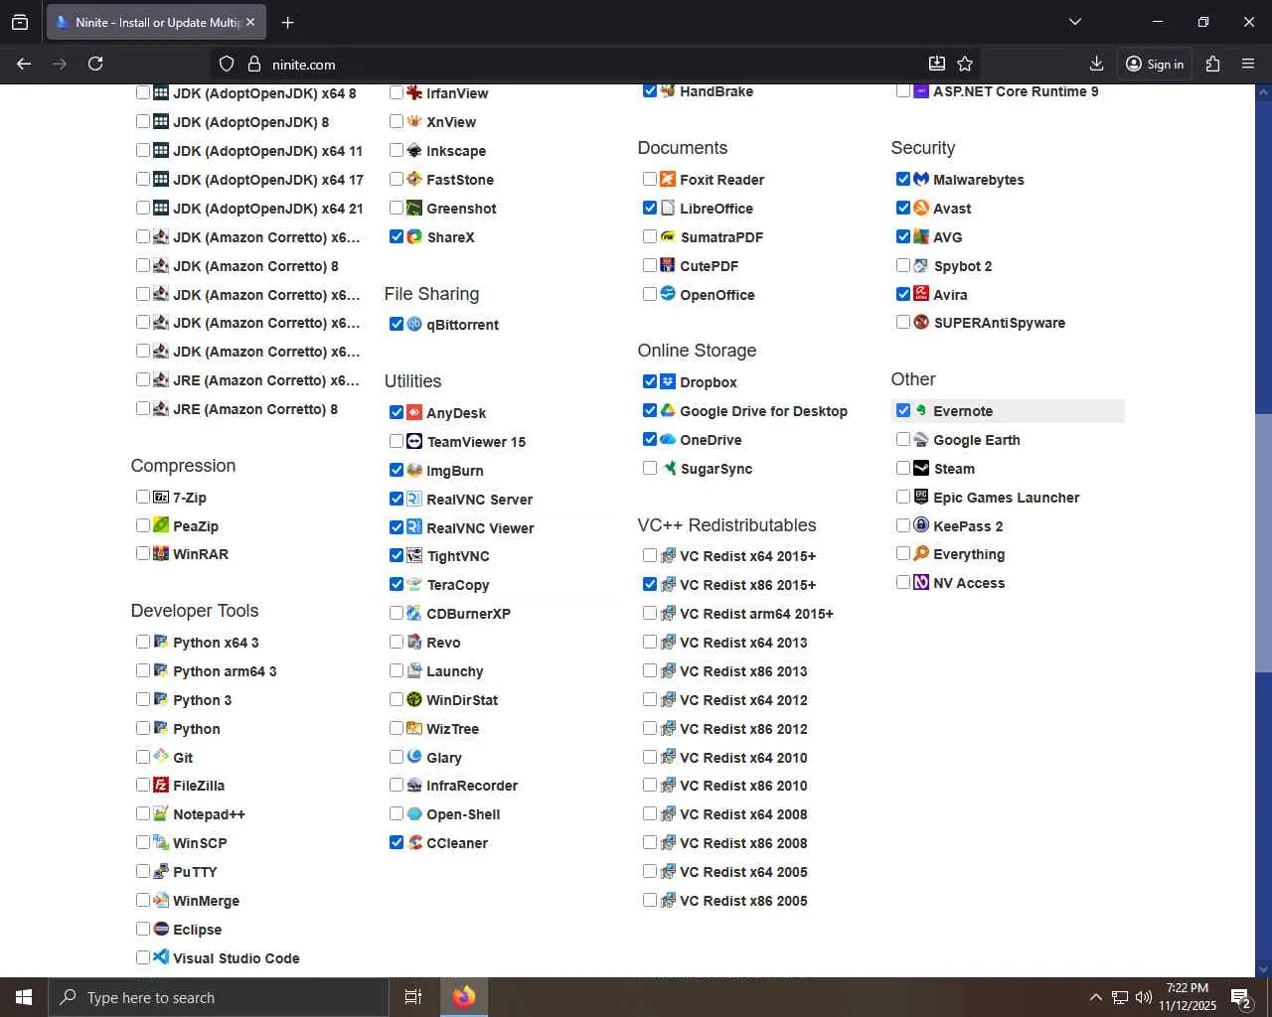Screen dimensions: 1272x1017
Task: Reload the Ninite page
Action: 95,64
